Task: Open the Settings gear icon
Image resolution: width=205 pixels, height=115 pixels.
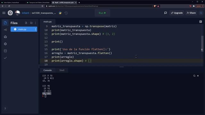Action: [5, 44]
